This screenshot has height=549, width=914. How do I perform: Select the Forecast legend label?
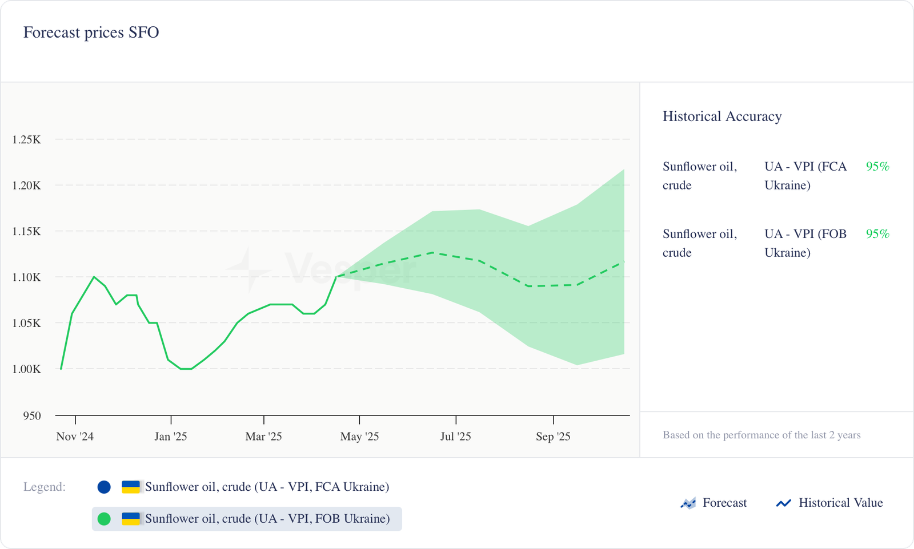[724, 503]
